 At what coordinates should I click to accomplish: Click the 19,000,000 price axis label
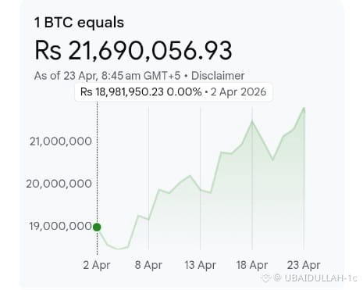pos(60,226)
